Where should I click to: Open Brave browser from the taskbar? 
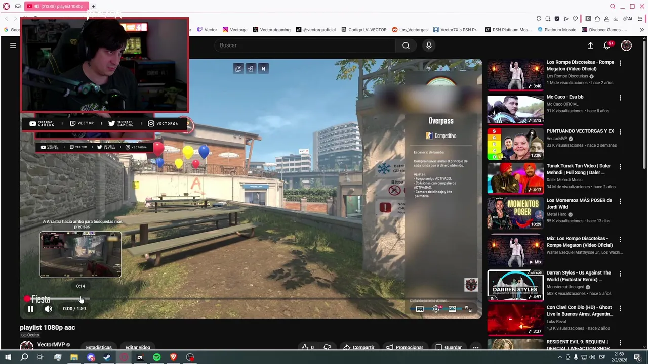click(x=174, y=357)
